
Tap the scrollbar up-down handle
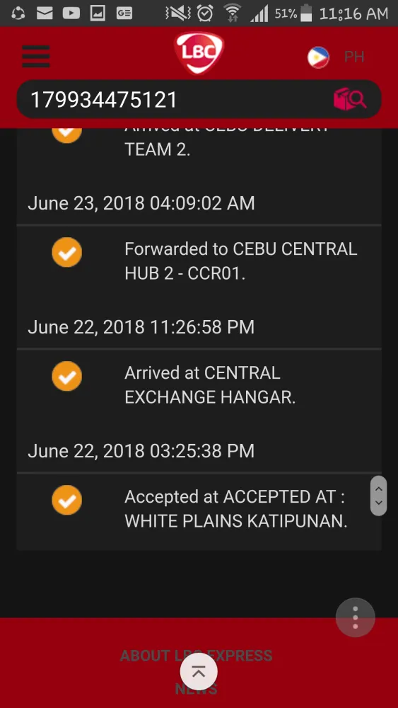click(379, 496)
